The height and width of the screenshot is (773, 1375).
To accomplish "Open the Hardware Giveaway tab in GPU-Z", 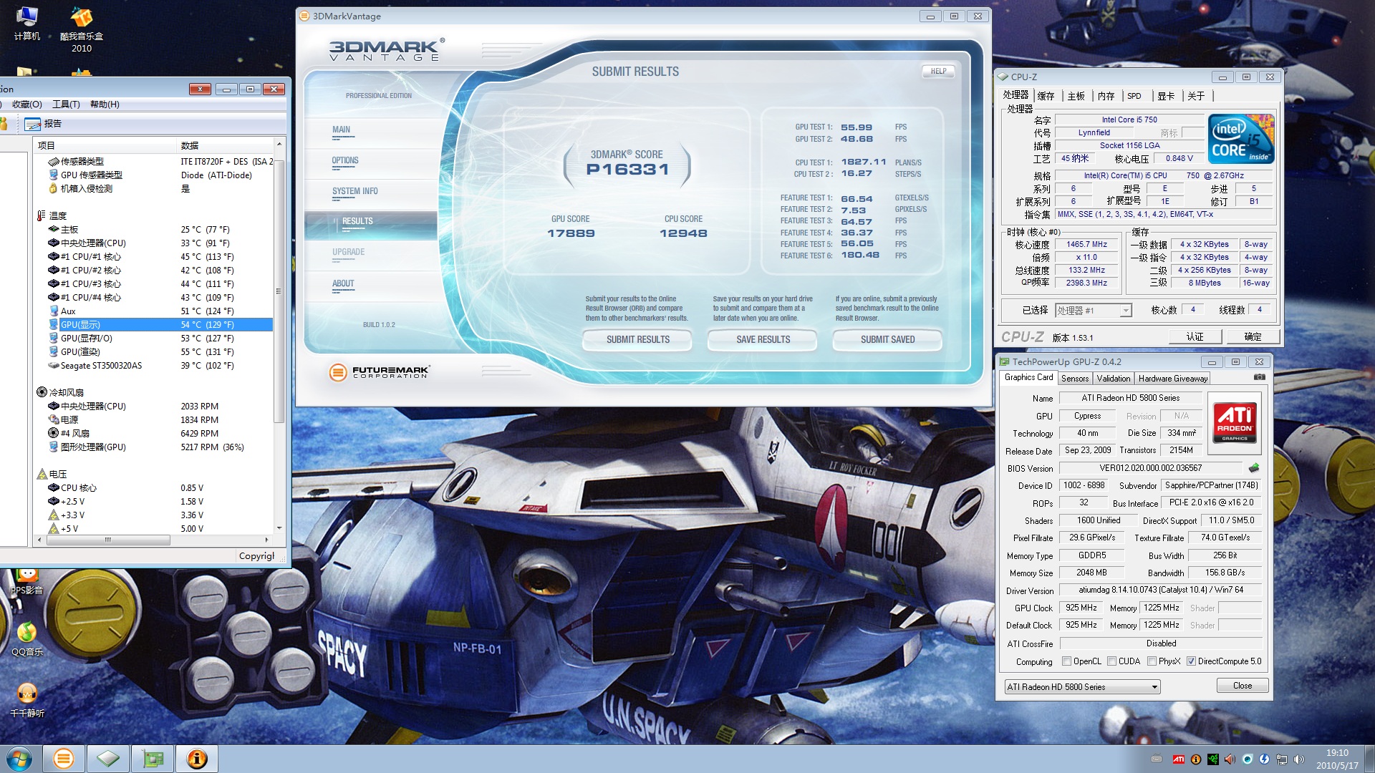I will [1173, 379].
